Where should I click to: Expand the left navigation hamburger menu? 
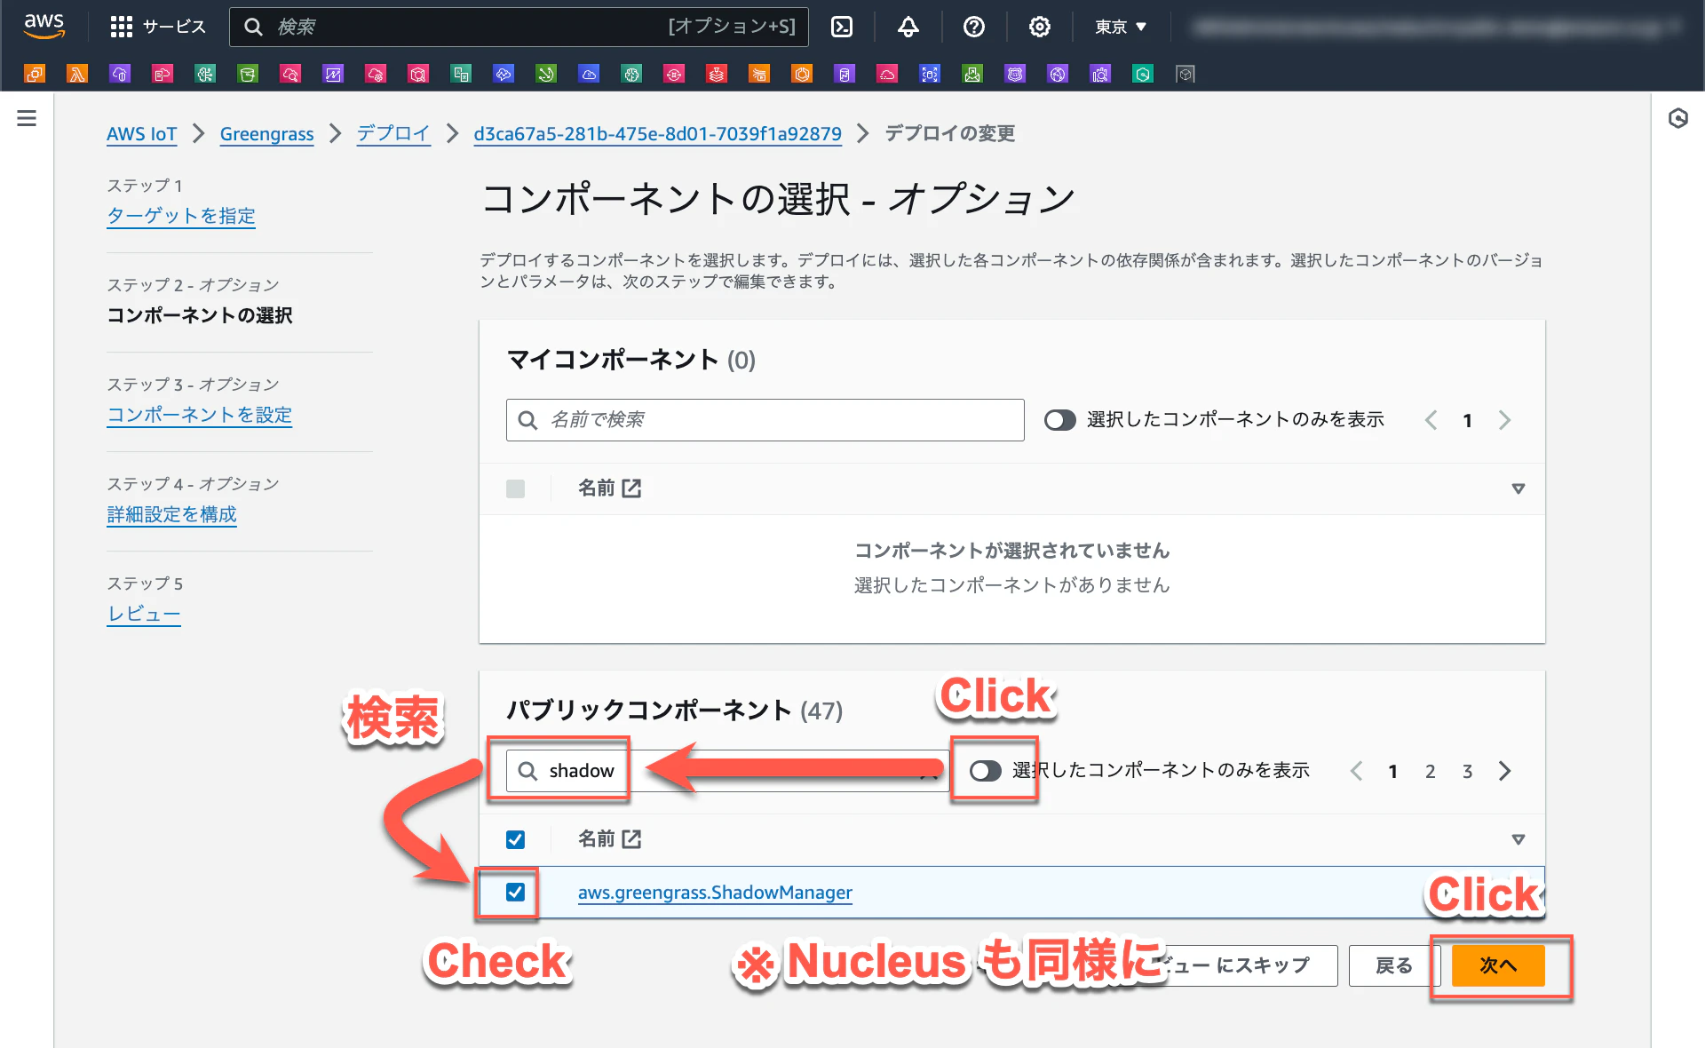pyautogui.click(x=27, y=118)
